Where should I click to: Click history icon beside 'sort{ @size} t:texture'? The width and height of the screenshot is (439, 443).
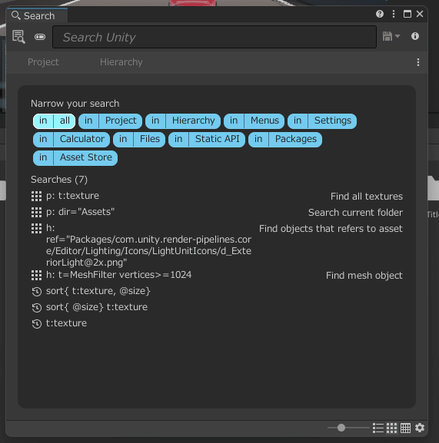pyautogui.click(x=36, y=307)
